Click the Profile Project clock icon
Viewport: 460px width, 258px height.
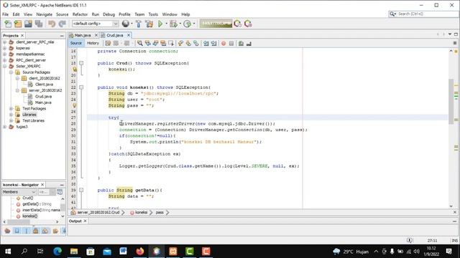[187, 24]
